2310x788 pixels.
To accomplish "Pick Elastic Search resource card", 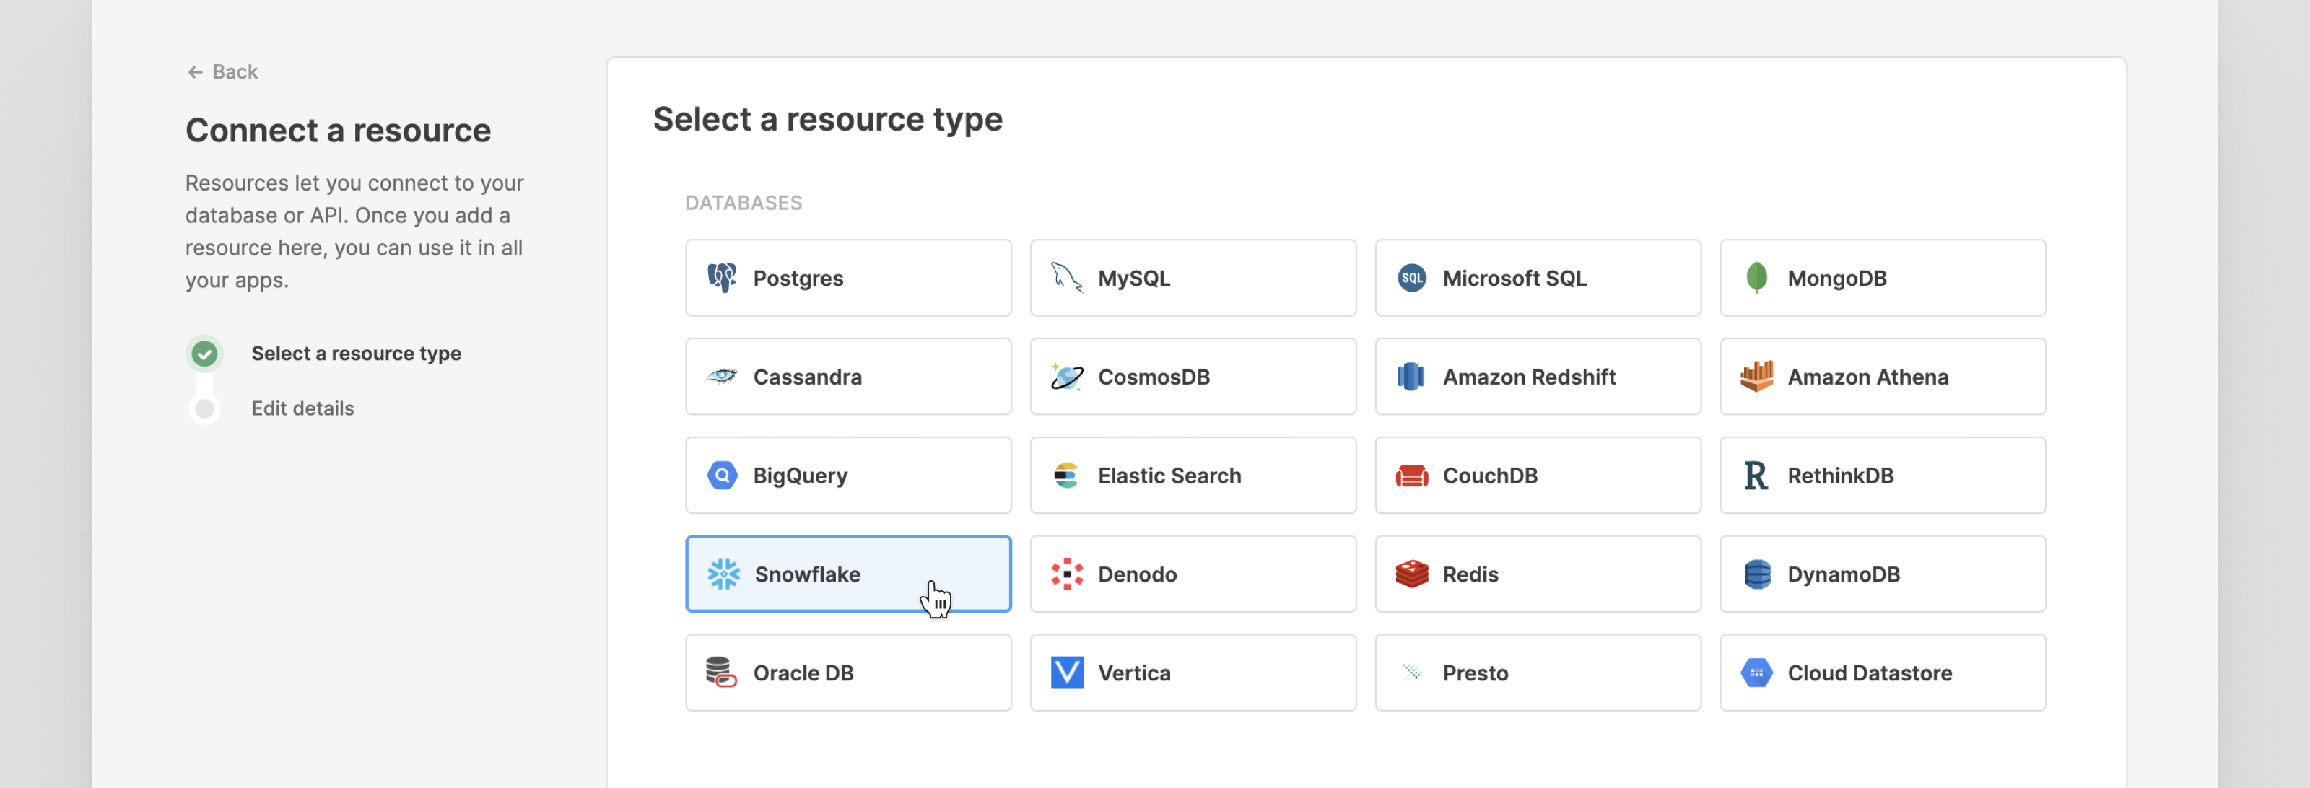I will (x=1193, y=475).
